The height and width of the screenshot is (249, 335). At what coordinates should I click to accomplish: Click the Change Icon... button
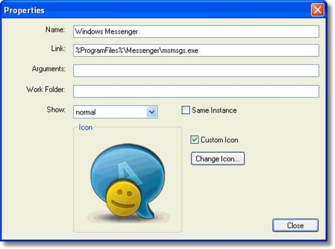[x=218, y=158]
